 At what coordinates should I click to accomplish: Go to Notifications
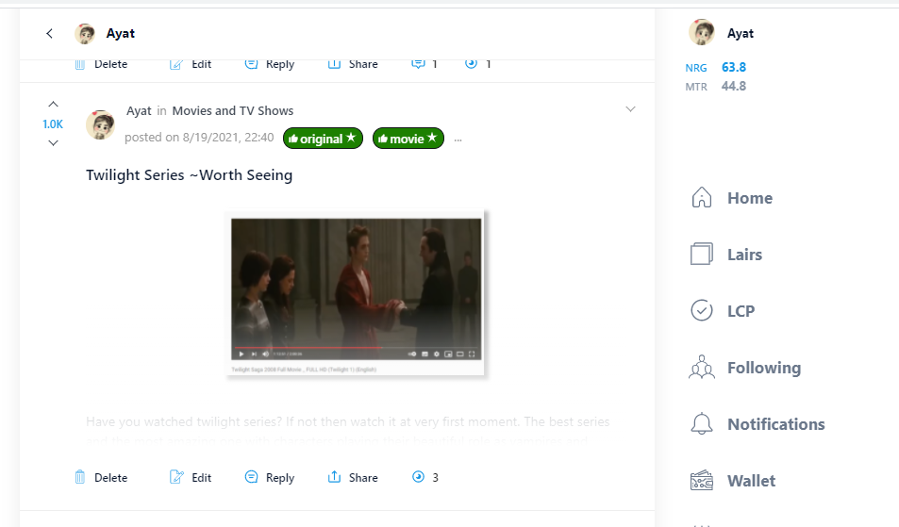757,424
